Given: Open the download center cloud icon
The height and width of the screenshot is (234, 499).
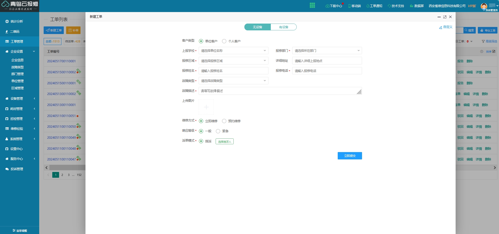Looking at the screenshot, I should 327,6.
